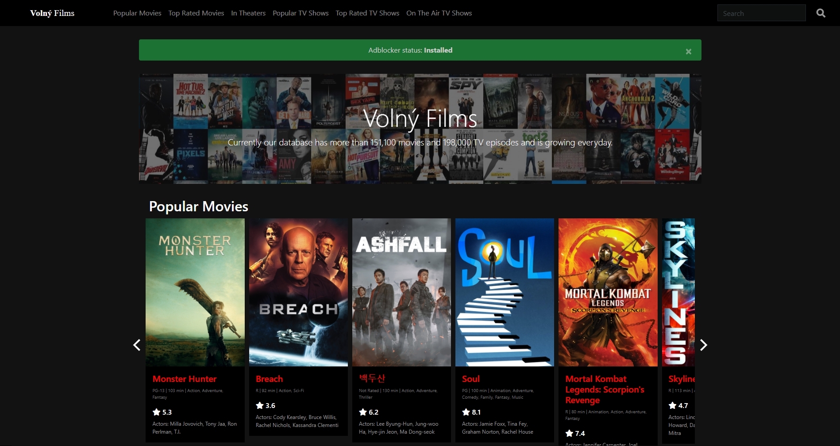The width and height of the screenshot is (840, 446).
Task: Open the Monster Hunter poster
Action: tap(195, 292)
